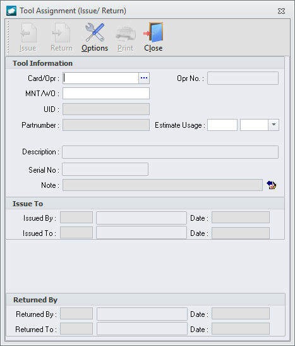Select the Description text box

coord(170,152)
